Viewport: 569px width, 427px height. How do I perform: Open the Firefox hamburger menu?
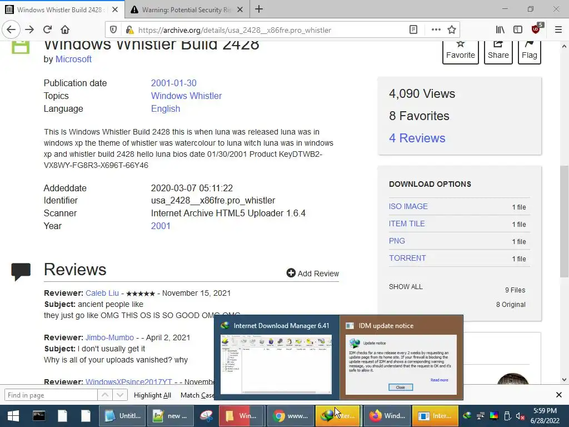click(x=558, y=30)
